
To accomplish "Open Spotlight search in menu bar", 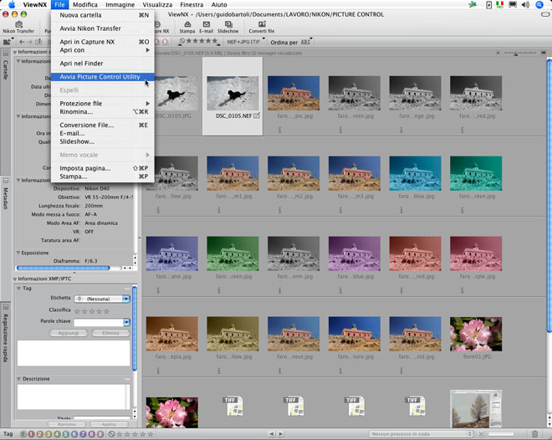I will click(x=539, y=4).
